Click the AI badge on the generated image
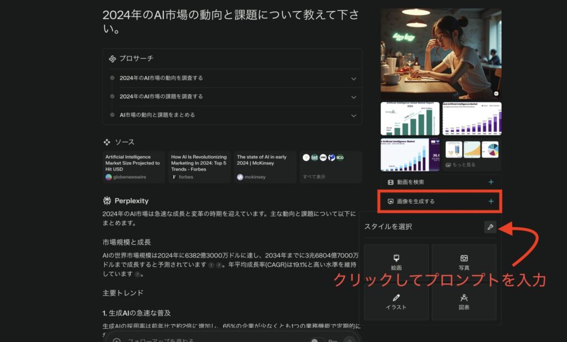 coord(496,94)
